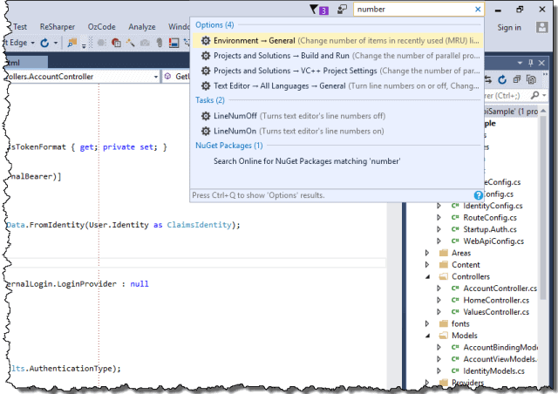Click the camera snapshot toolbar icon

pyautogui.click(x=145, y=43)
